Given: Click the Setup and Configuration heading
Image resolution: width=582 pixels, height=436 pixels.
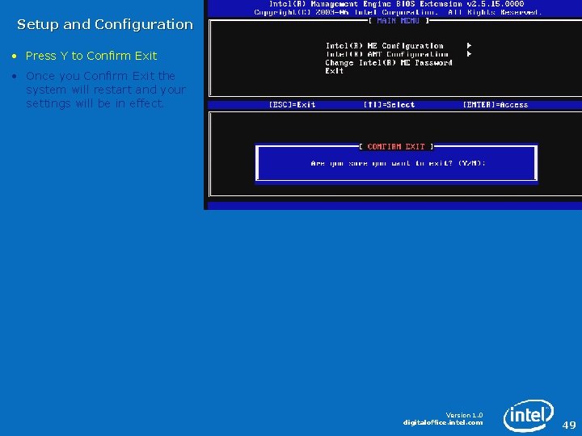Looking at the screenshot, I should tap(105, 24).
